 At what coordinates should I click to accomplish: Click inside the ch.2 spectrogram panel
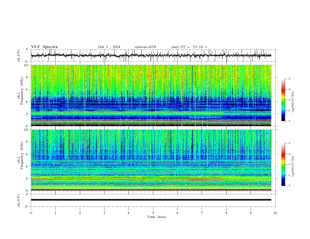tap(151, 160)
